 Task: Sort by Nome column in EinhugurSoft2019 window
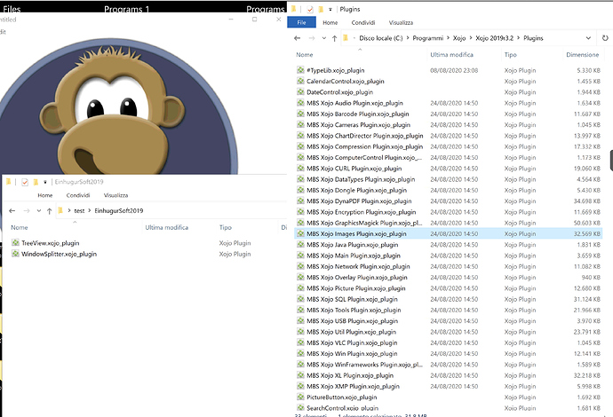pos(20,227)
